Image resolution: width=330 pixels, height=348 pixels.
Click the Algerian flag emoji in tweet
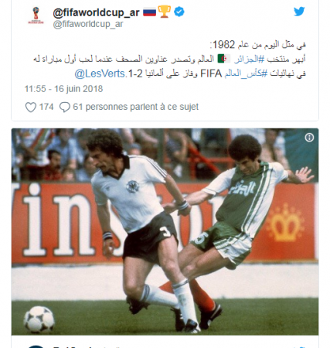[224, 59]
